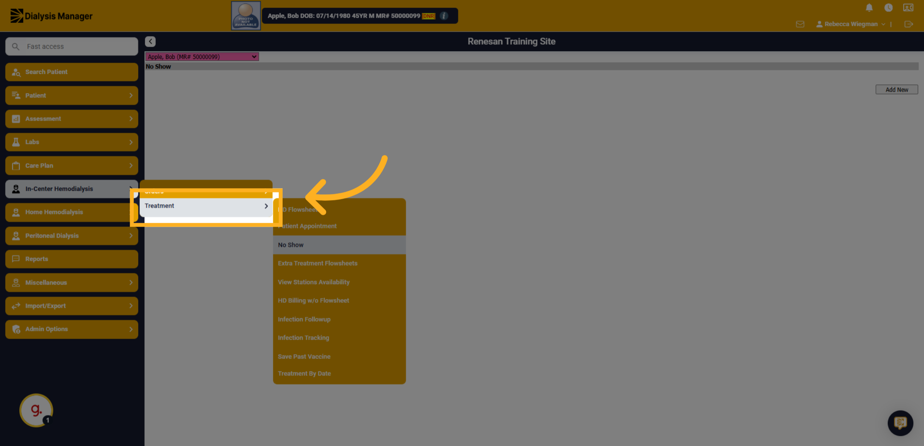
Task: Click the Labs flask icon
Action: tap(16, 142)
